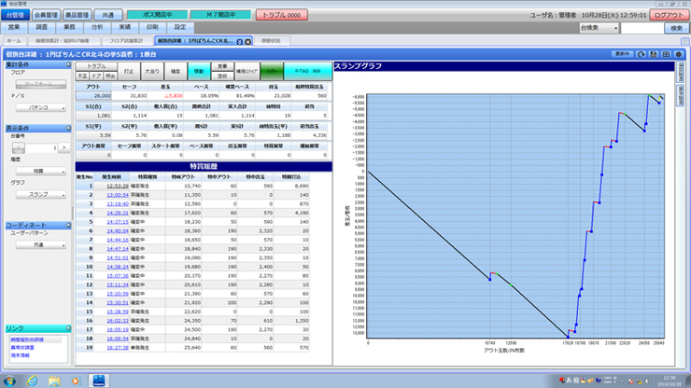This screenshot has width=691, height=388.
Task: Click the 検索 search button
Action: [x=676, y=28]
